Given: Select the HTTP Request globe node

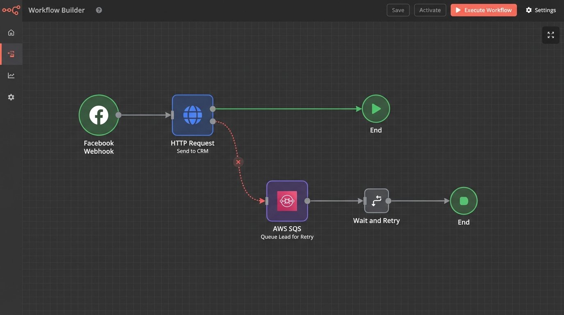Looking at the screenshot, I should point(192,115).
